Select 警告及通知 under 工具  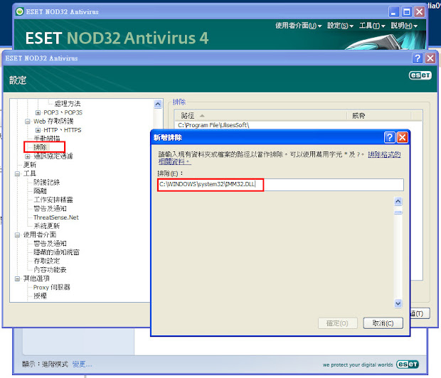(50, 208)
